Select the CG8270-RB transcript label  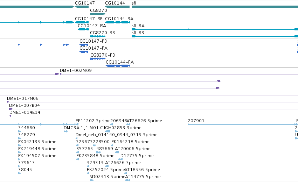(103, 32)
